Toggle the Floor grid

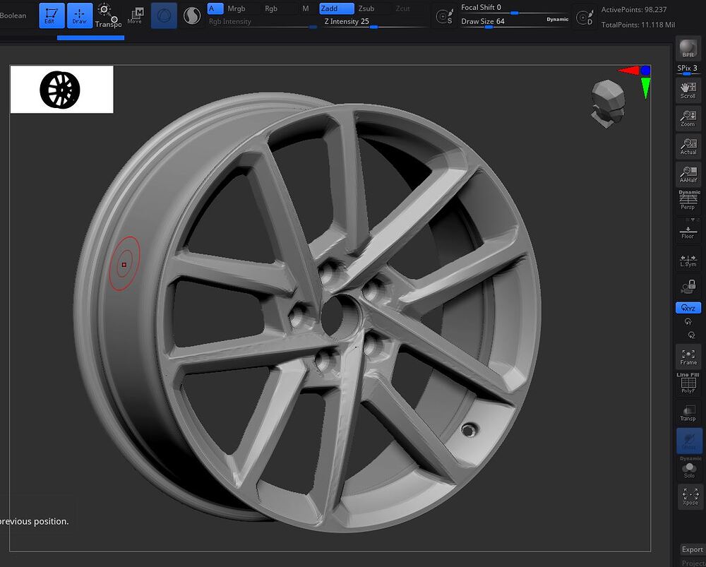click(688, 232)
